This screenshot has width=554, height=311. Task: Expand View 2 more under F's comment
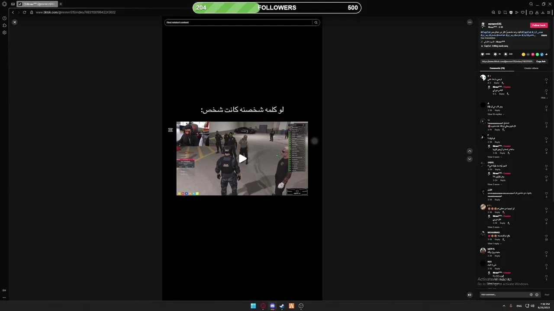pyautogui.click(x=494, y=157)
